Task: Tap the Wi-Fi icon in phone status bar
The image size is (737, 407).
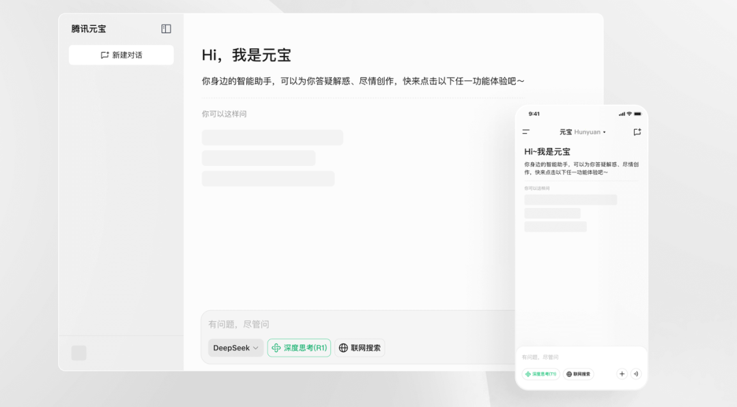Action: 629,114
